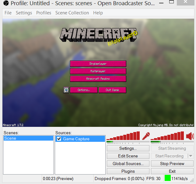The image size is (196, 184).
Task: Click the Plugins button
Action: pos(128,171)
